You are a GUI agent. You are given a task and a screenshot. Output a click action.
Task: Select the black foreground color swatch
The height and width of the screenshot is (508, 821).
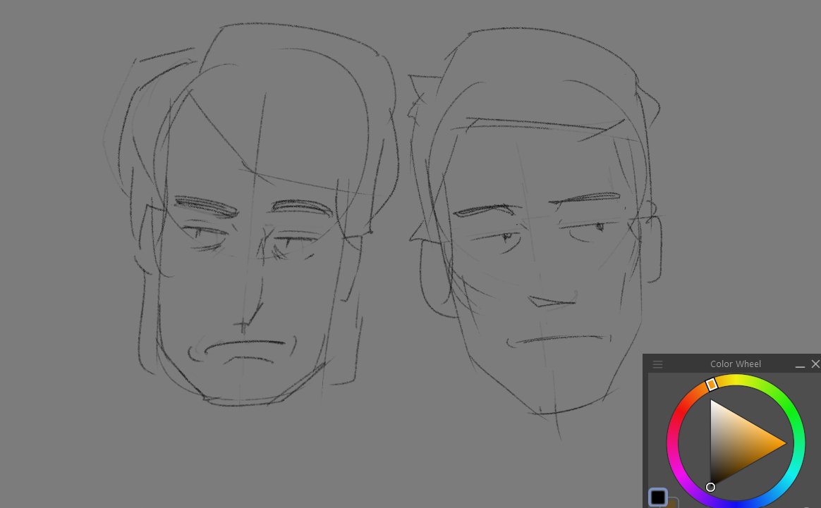click(x=657, y=497)
